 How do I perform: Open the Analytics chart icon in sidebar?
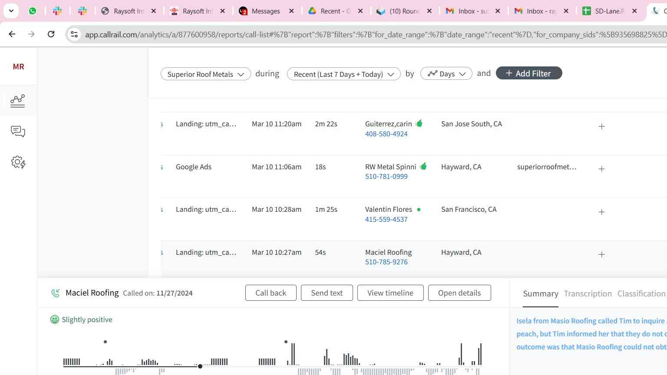(18, 101)
